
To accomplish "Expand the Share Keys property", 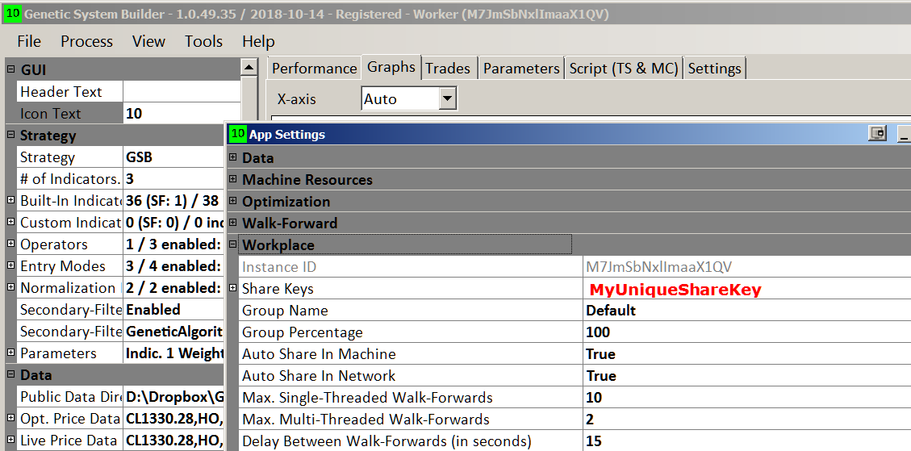I will tap(232, 289).
